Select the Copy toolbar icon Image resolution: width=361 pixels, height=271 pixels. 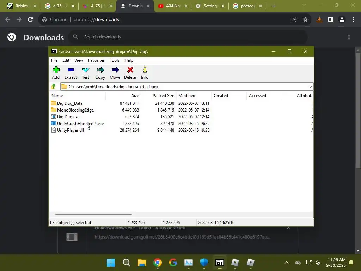[x=100, y=73]
